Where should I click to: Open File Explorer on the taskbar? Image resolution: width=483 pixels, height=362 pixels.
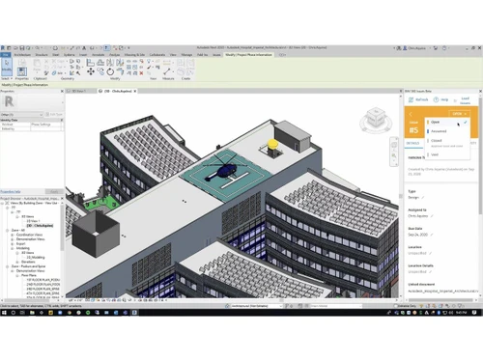tap(32, 313)
